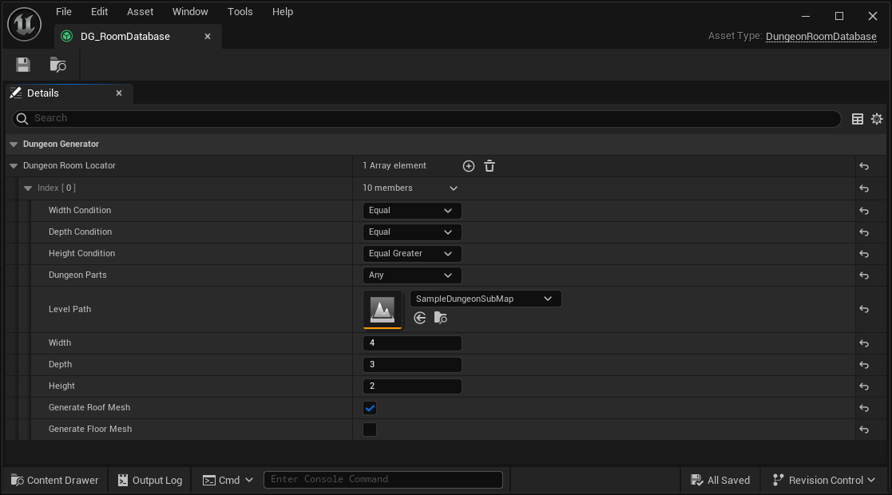Click the All Saved status button
This screenshot has height=495, width=892.
coord(720,480)
